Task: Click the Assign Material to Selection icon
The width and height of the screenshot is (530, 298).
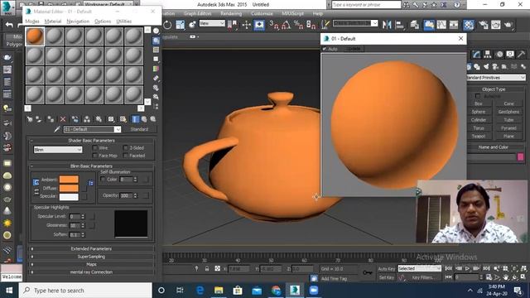Action: click(x=51, y=119)
